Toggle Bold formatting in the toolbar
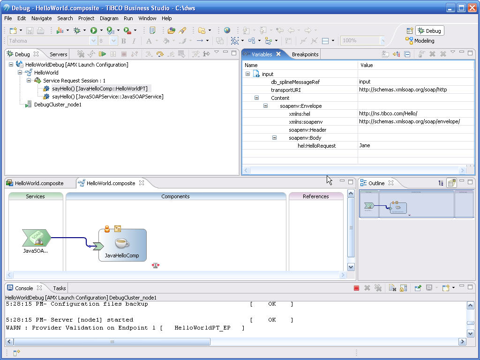 (123, 41)
